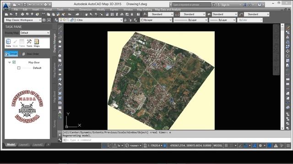Open the Citra layer dropdown

click(91, 20)
